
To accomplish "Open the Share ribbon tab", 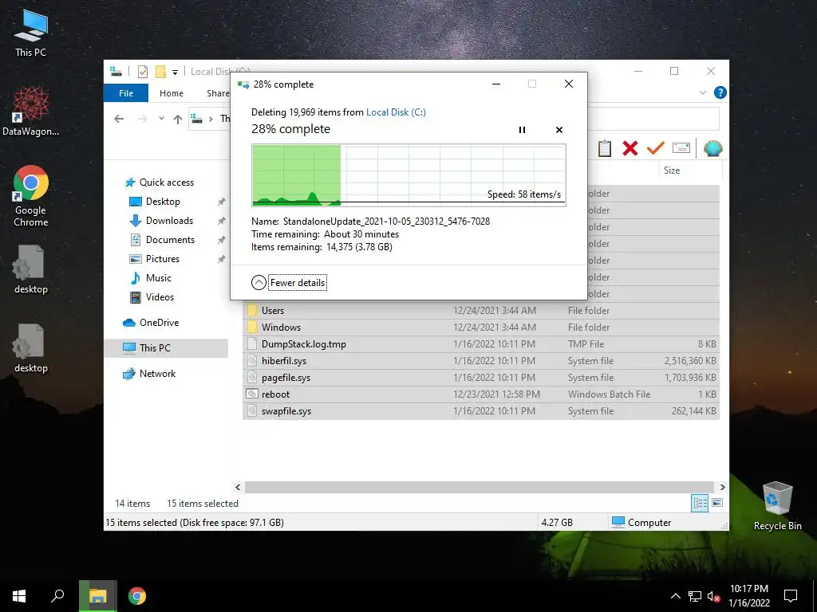I will pyautogui.click(x=218, y=93).
